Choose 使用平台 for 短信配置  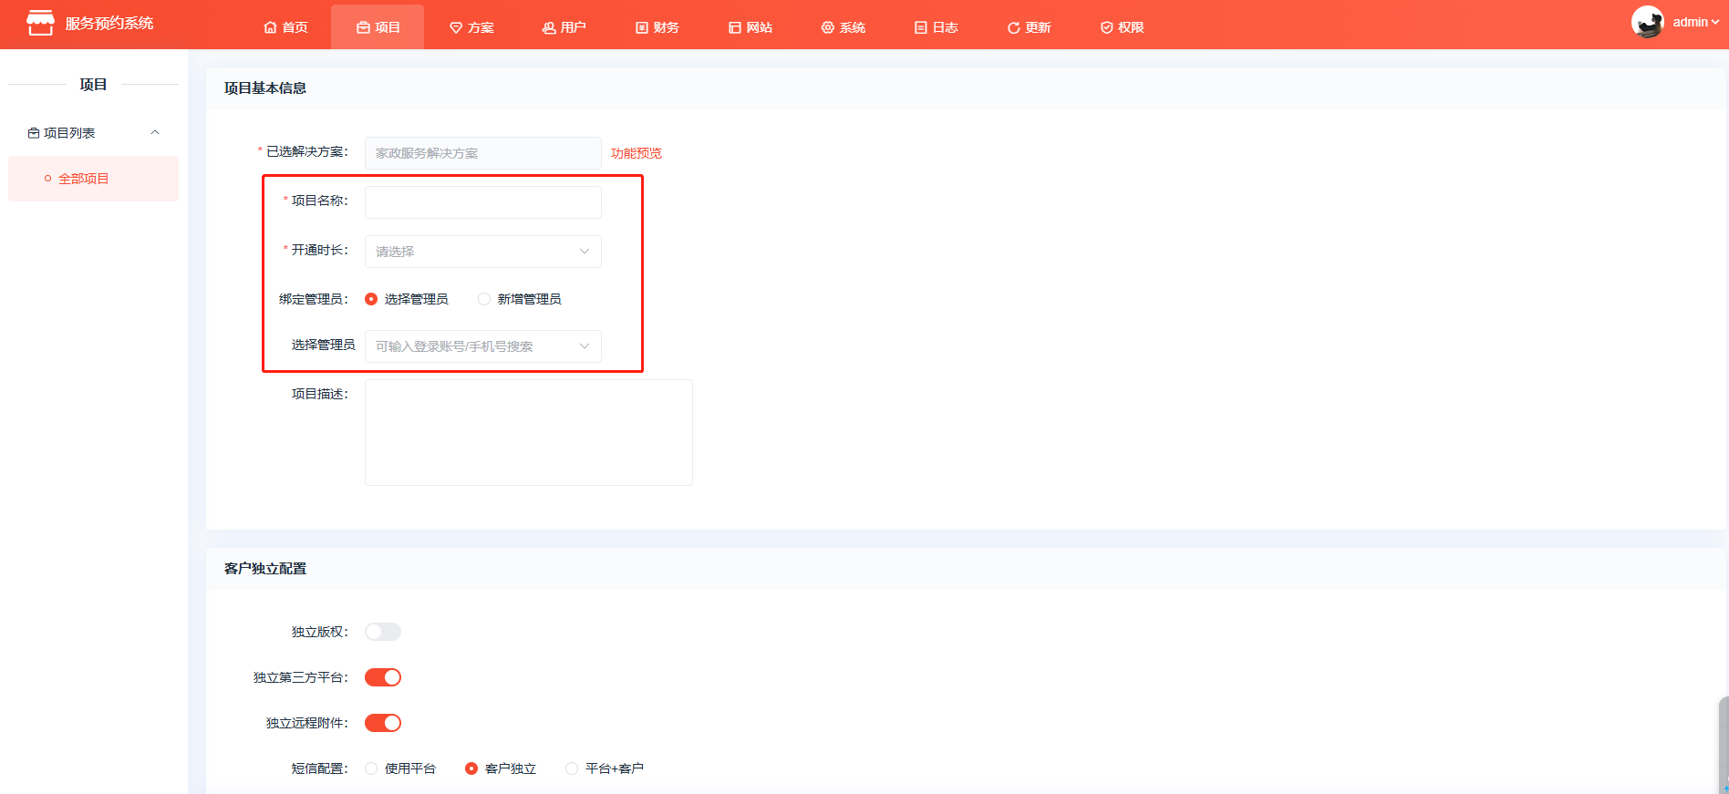point(371,768)
